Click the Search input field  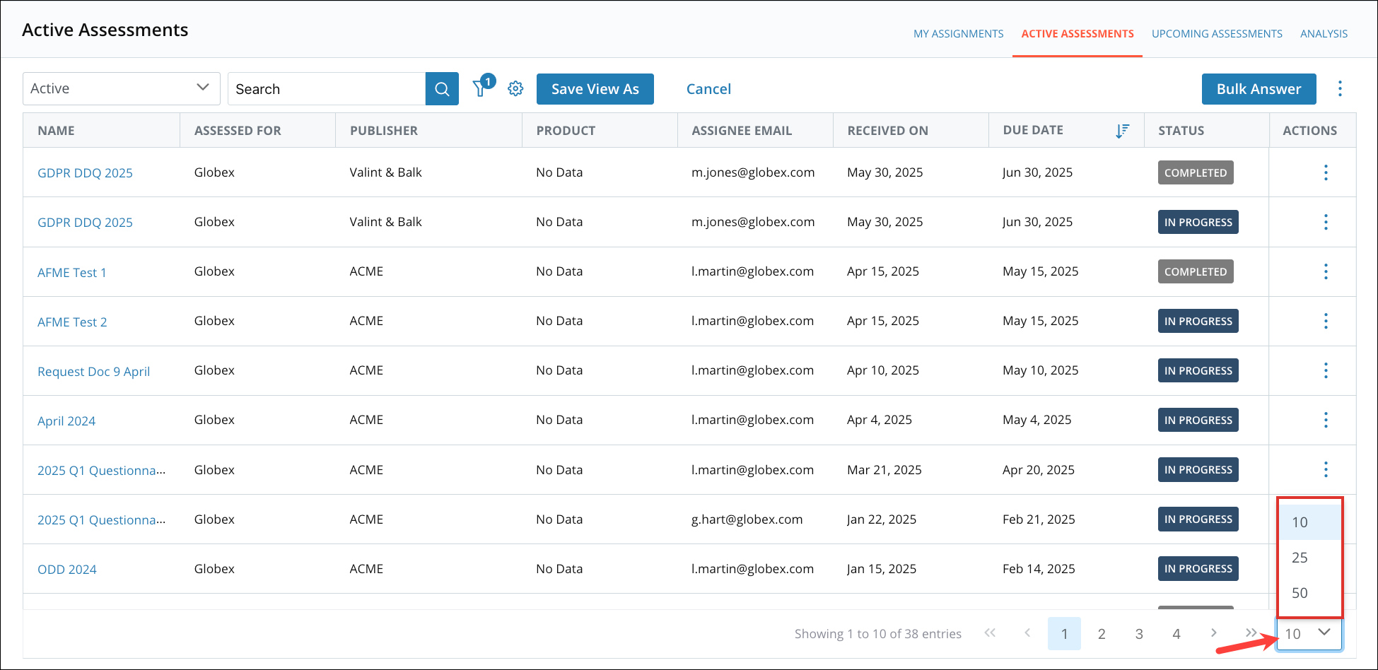click(327, 89)
